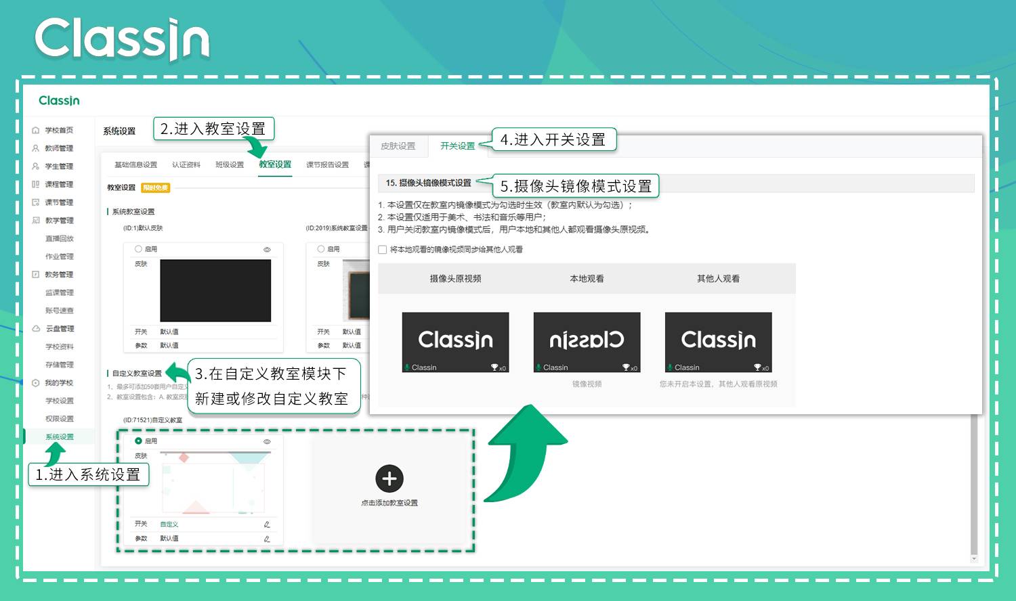Image resolution: width=1016 pixels, height=601 pixels.
Task: Click the 课程管理 sidebar icon
Action: point(36,184)
